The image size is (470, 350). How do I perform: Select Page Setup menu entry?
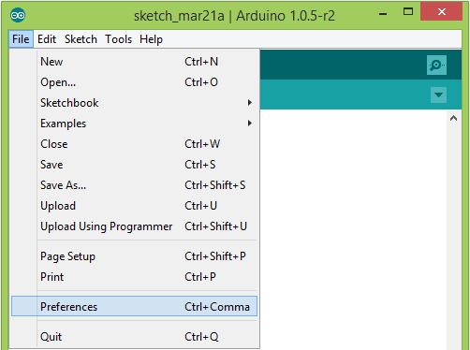point(134,256)
